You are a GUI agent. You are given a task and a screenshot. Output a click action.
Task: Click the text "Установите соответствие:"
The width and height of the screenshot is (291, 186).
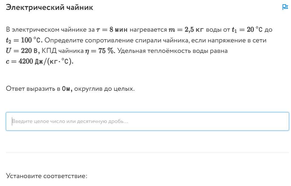47,176
